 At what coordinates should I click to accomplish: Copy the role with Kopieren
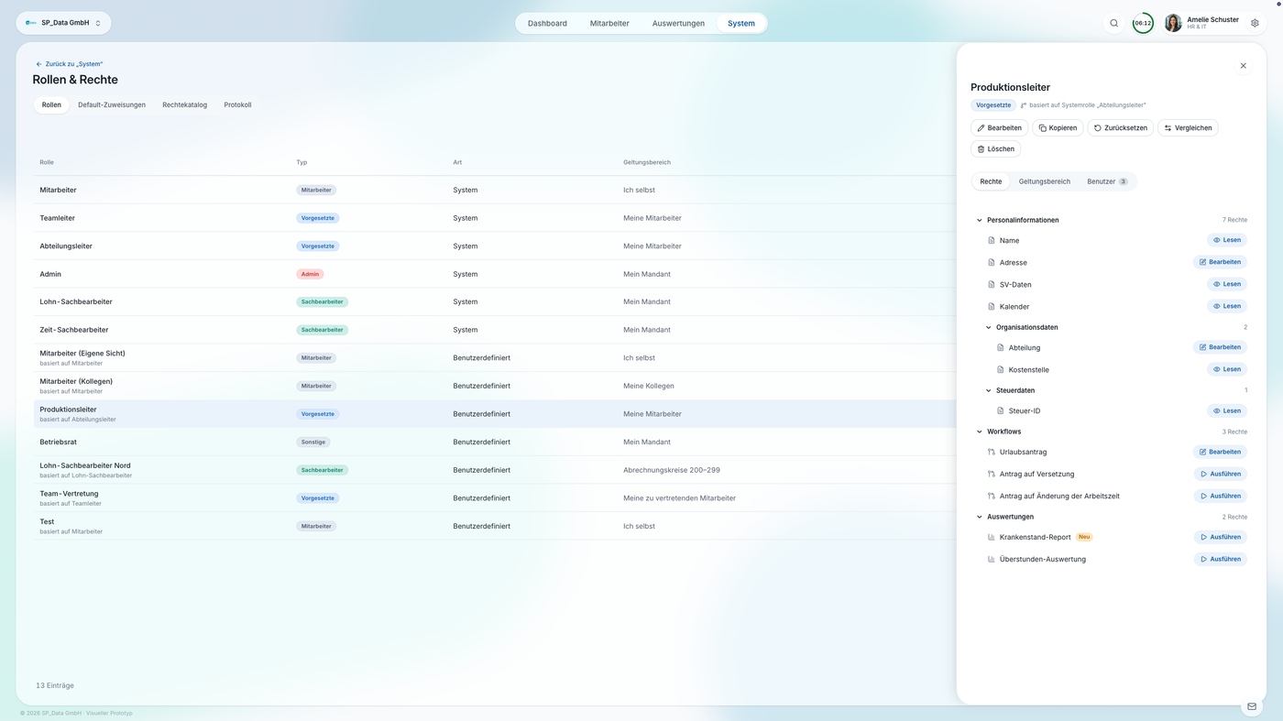click(1058, 127)
